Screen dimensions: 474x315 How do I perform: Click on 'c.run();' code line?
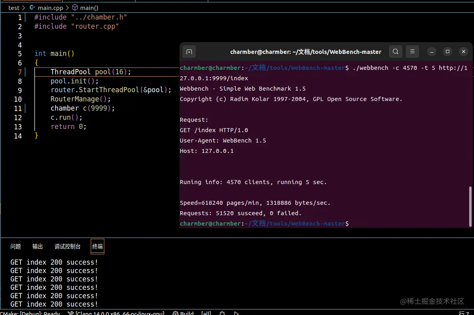click(66, 117)
